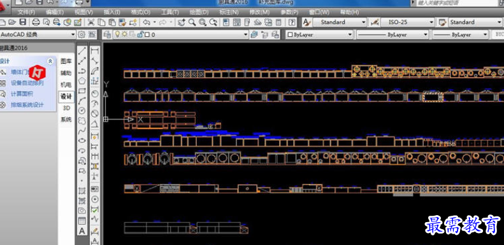Open the AutoCAD 经典 workspace dropdown
The width and height of the screenshot is (504, 245).
pos(38,34)
